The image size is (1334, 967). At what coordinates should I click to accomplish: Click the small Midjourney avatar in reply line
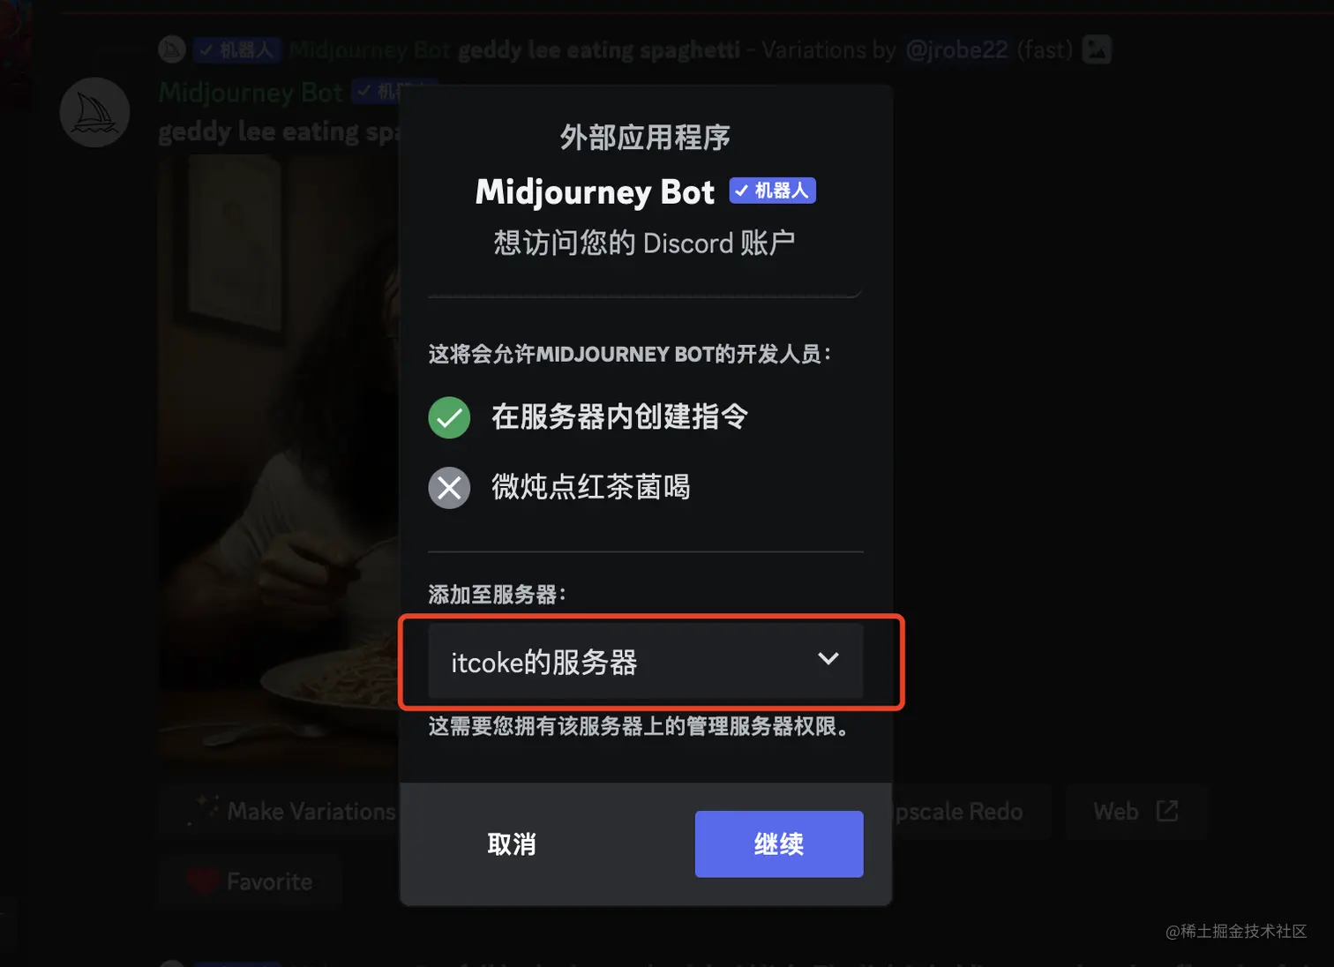171,49
